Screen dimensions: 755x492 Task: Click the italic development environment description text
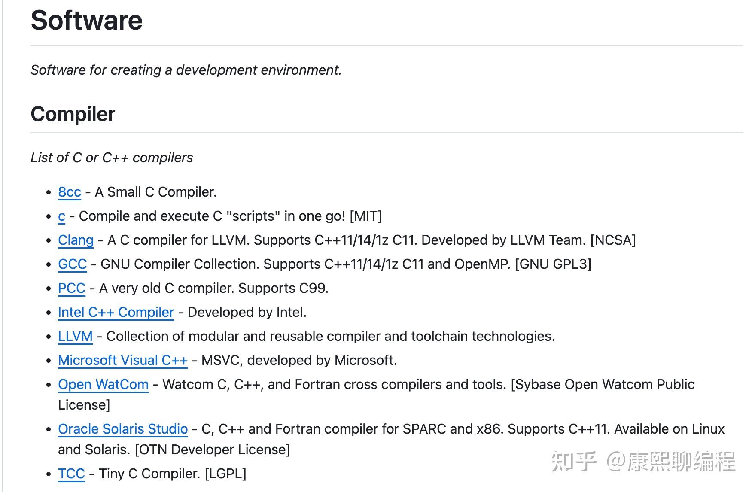point(186,70)
